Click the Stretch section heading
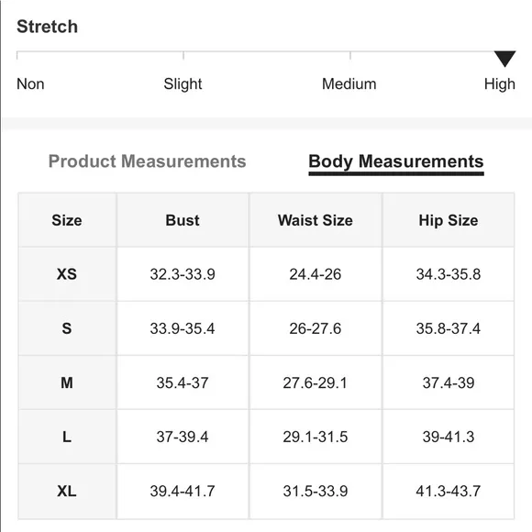Image resolution: width=532 pixels, height=532 pixels. pos(47,27)
